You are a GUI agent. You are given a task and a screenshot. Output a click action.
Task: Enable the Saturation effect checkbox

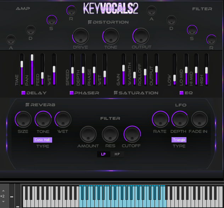point(116,93)
